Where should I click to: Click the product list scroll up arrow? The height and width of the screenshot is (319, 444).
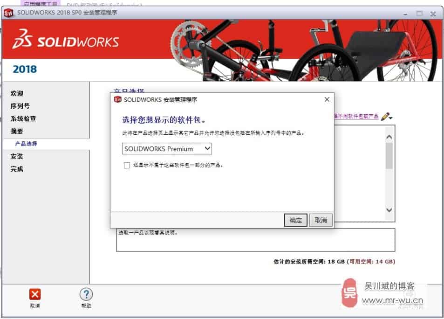[x=389, y=138]
